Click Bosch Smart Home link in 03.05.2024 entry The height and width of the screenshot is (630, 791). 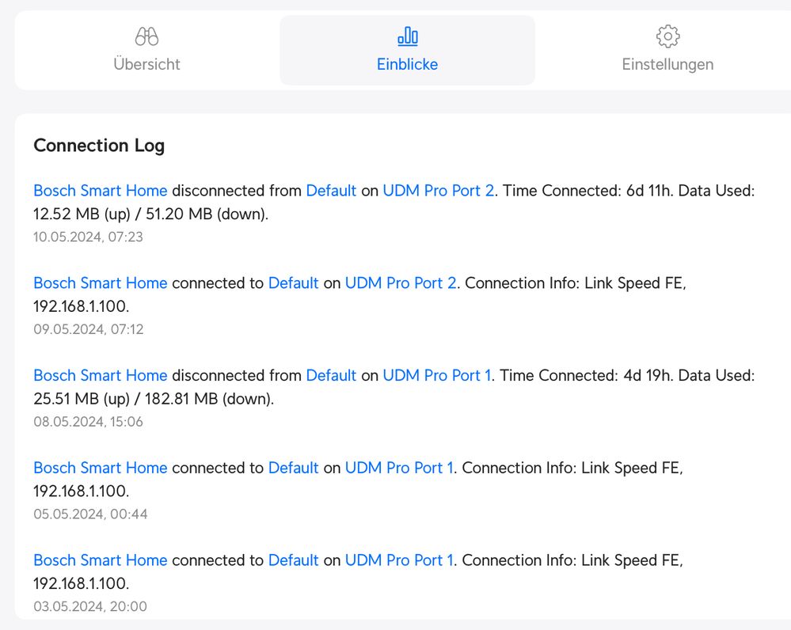tap(101, 561)
